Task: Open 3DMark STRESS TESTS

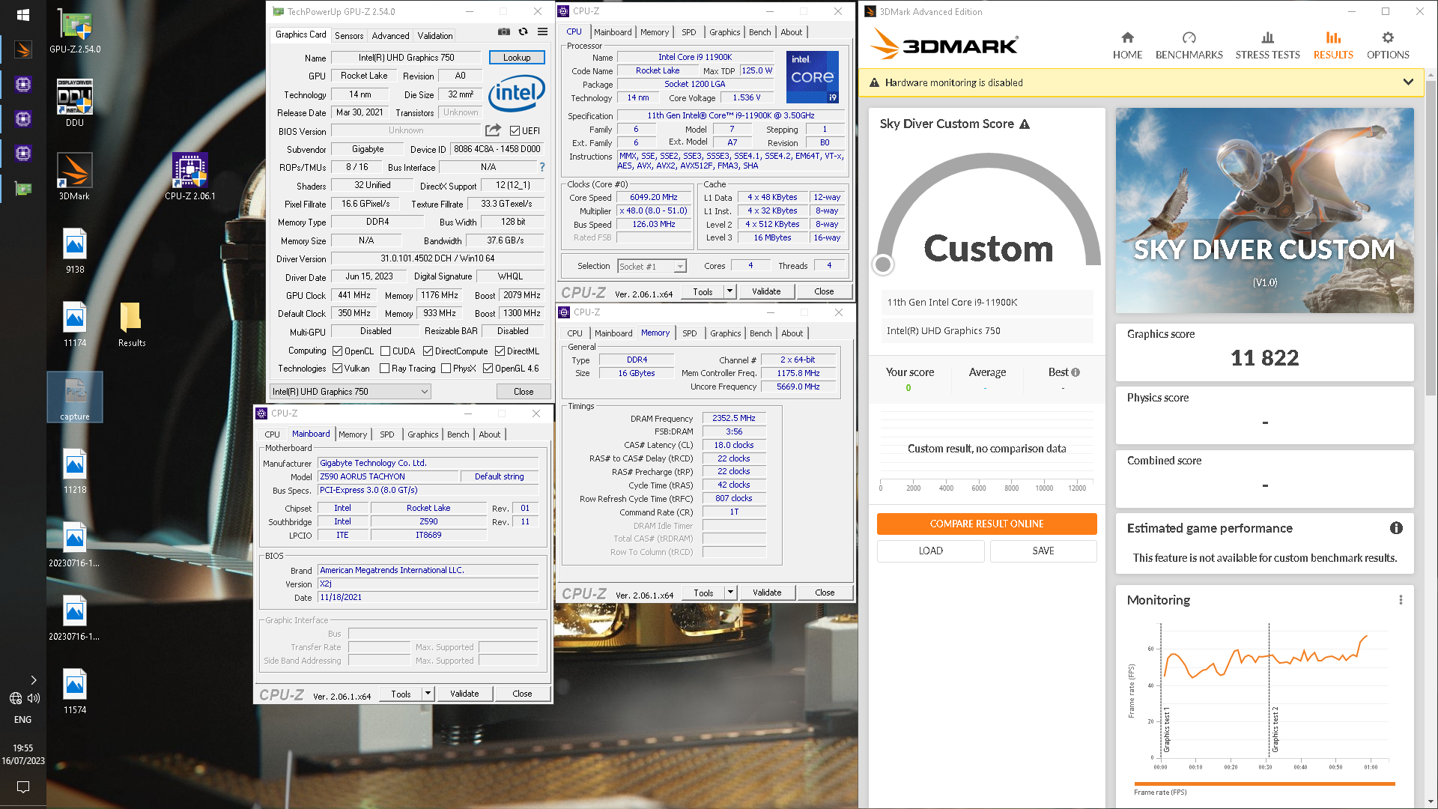Action: point(1267,46)
